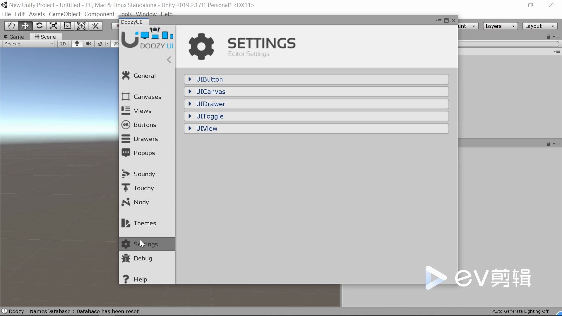
Task: Open the Views database section
Action: tap(147, 111)
